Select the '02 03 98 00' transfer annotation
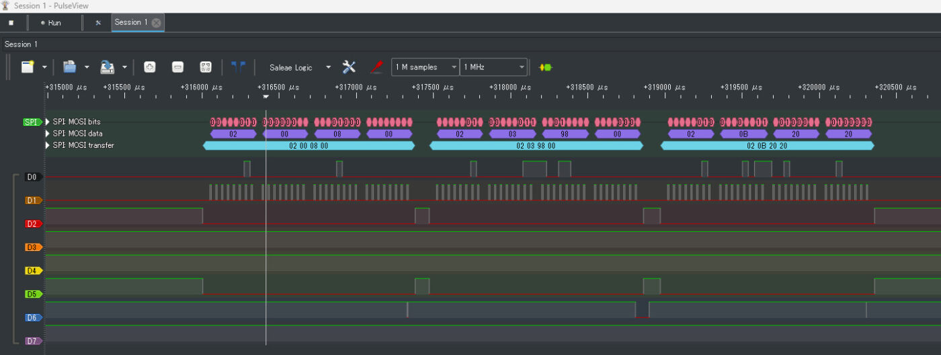941x355 pixels. click(536, 145)
